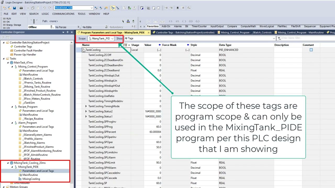The width and height of the screenshot is (335, 188).
Task: Click the instruction tabs scroll-left arrow
Action: coord(141,26)
